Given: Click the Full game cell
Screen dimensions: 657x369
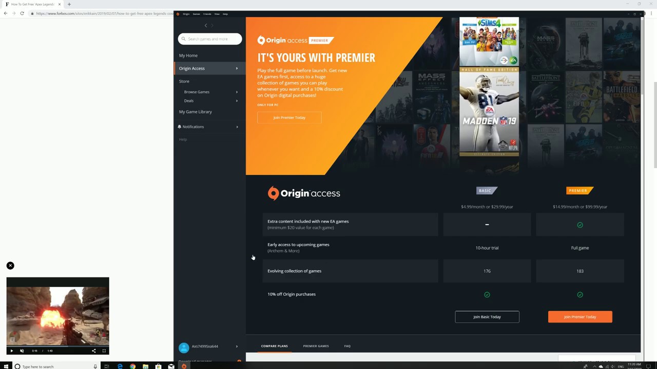Looking at the screenshot, I should tap(580, 248).
